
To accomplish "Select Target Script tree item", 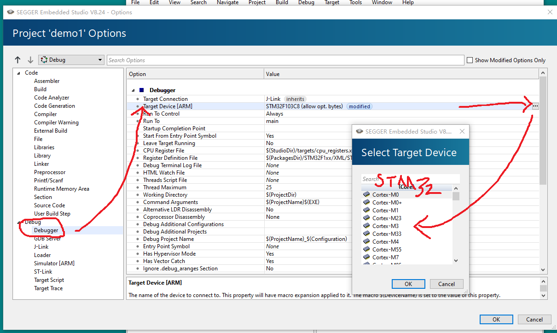I will tap(49, 280).
